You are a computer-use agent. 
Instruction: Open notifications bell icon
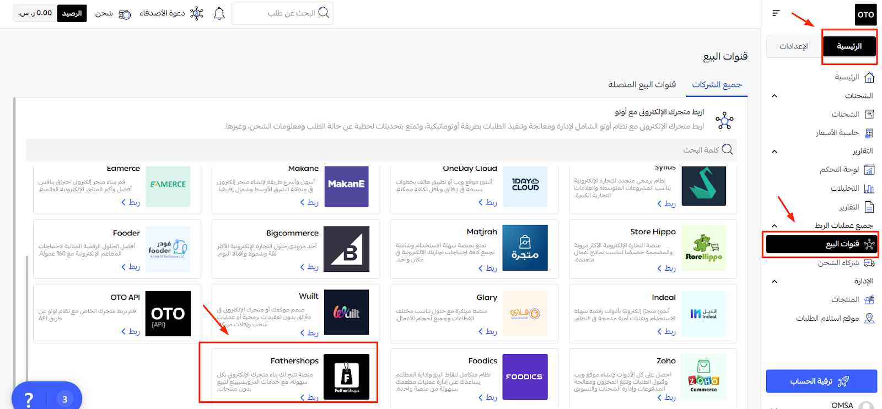tap(219, 13)
